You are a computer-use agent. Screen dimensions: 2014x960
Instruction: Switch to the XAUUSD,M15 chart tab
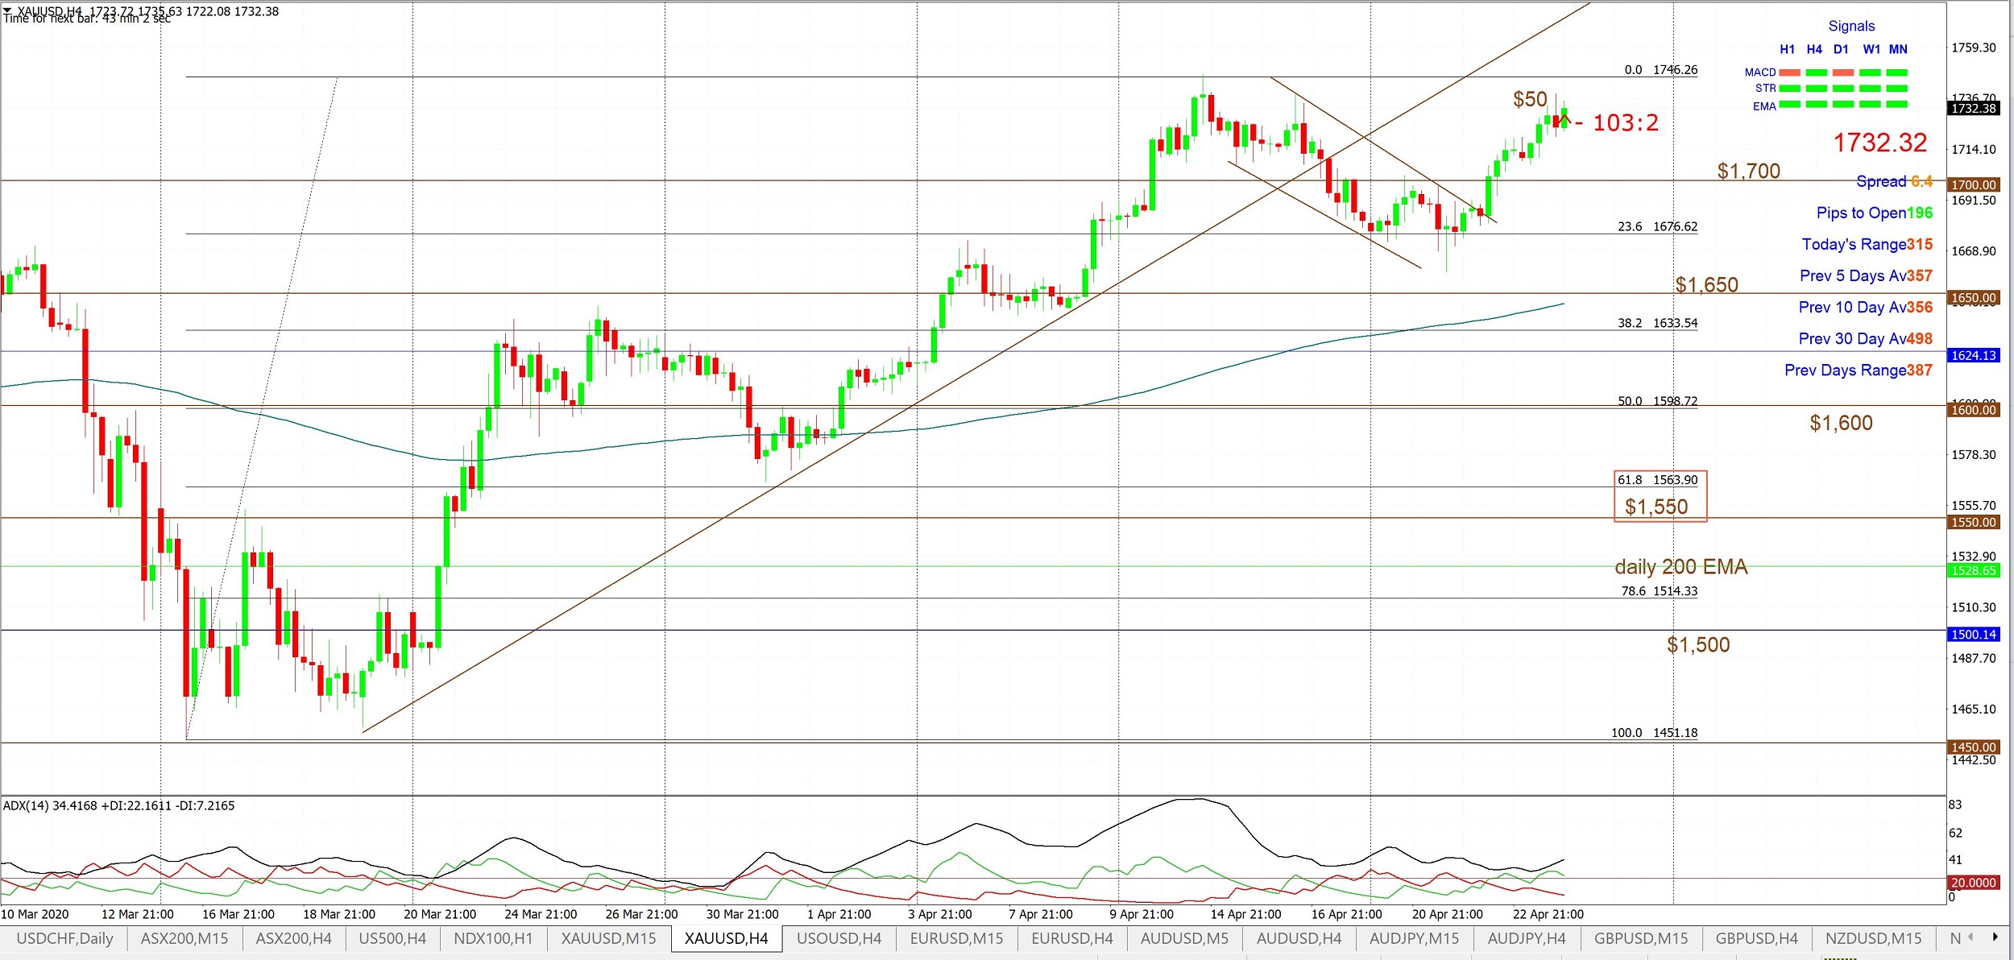[x=608, y=938]
